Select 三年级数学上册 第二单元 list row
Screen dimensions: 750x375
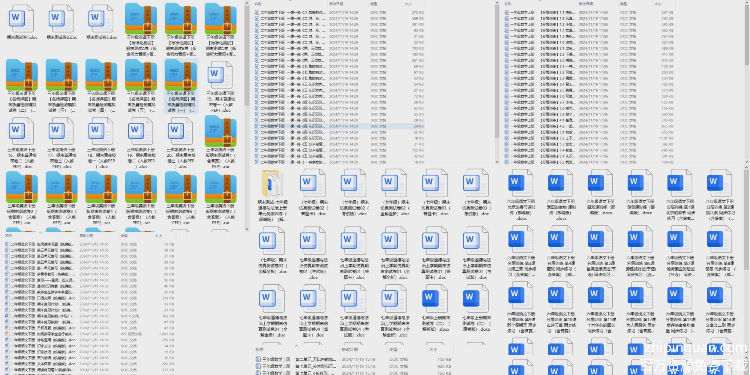click(296, 360)
